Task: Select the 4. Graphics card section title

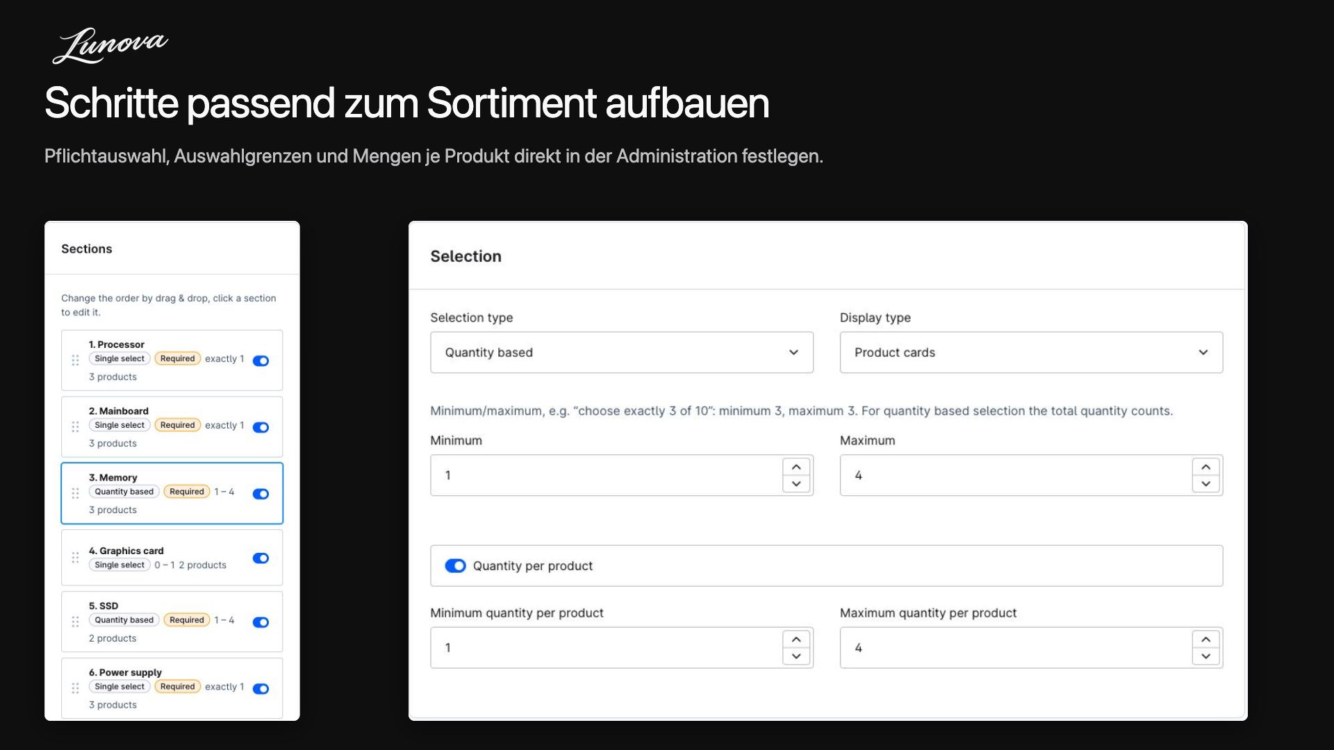Action: pyautogui.click(x=126, y=551)
